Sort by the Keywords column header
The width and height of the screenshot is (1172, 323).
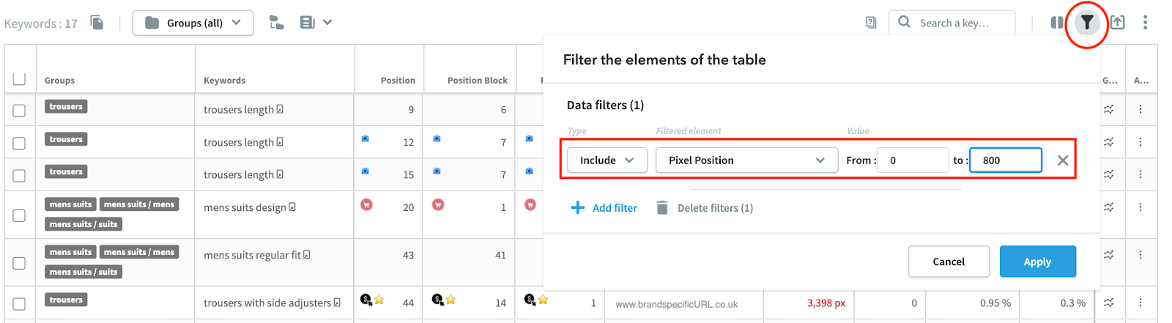[x=224, y=81]
